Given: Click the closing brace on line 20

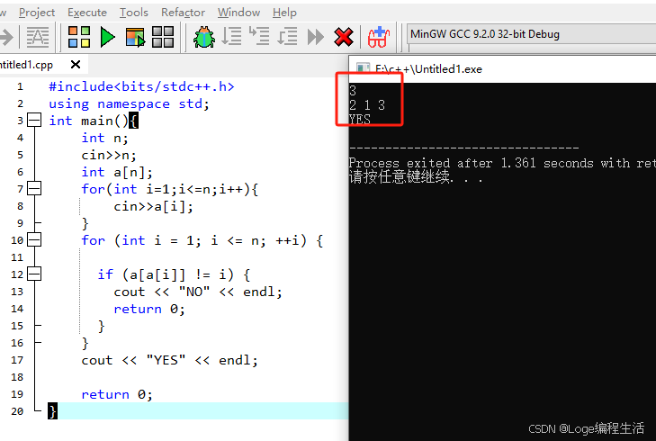Looking at the screenshot, I should pos(52,411).
